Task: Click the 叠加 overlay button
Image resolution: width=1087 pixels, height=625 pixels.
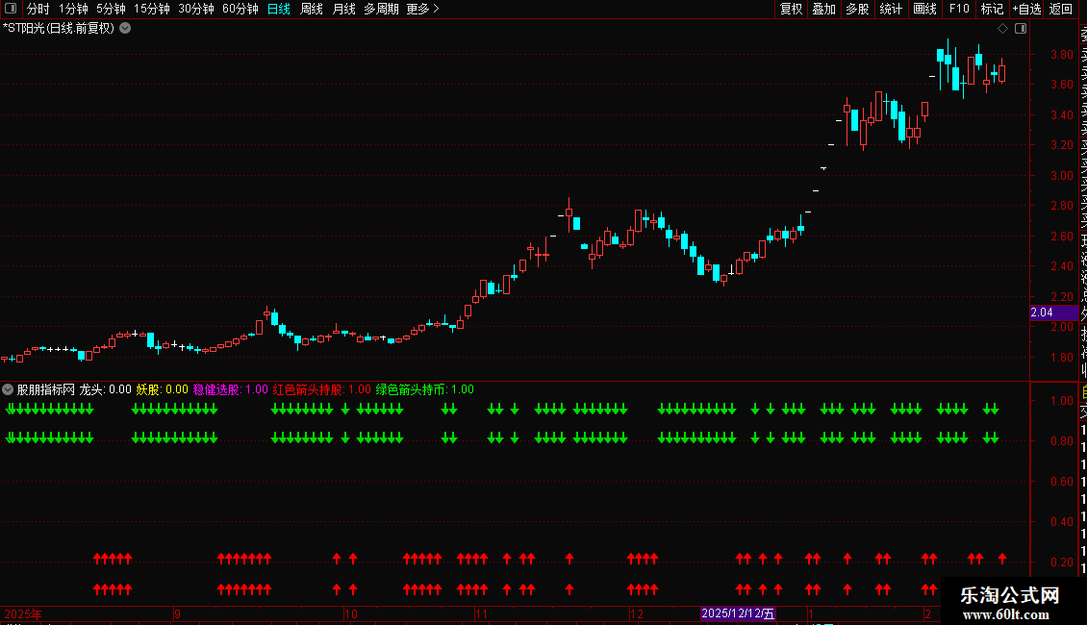Action: click(x=824, y=9)
